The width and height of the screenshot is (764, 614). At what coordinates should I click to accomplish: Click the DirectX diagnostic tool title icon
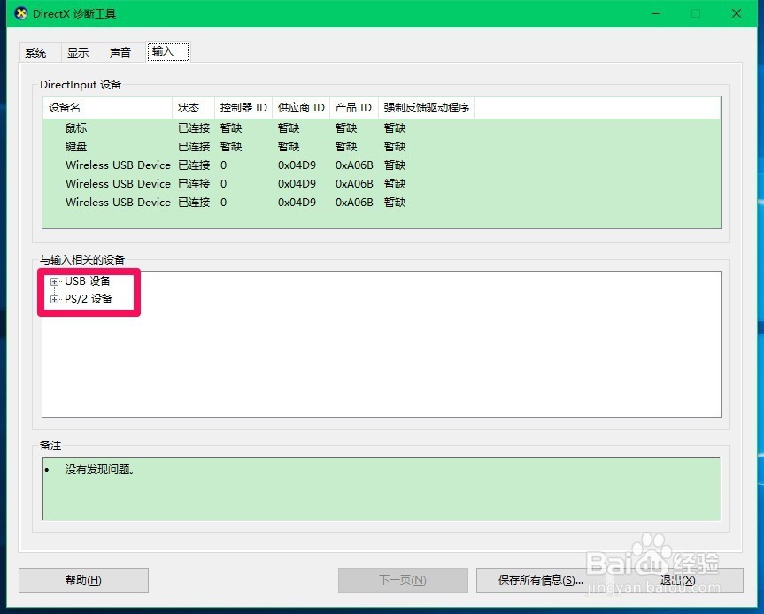(x=21, y=13)
